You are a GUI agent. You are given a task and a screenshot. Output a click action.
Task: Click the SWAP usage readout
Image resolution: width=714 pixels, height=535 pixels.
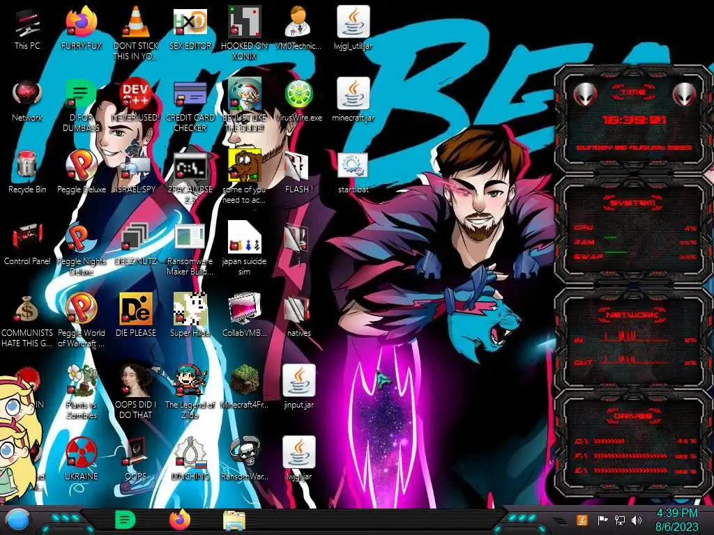click(x=635, y=256)
